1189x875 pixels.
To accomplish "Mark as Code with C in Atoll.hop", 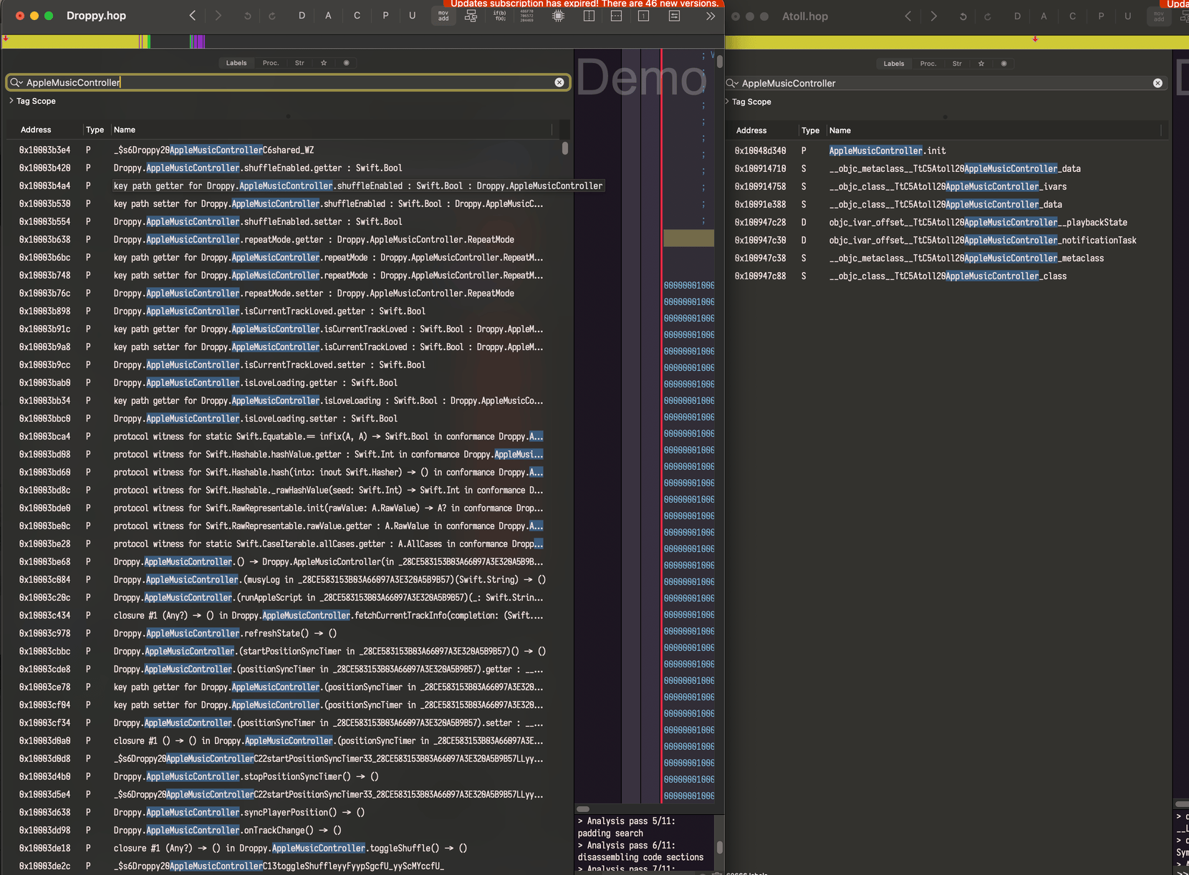I will (x=1072, y=16).
